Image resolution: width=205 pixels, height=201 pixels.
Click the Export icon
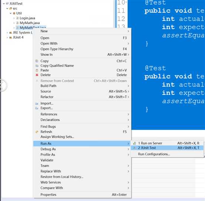[x=37, y=108]
